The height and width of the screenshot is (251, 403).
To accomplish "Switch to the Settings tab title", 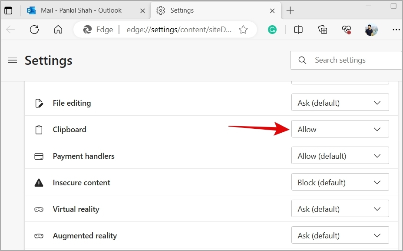I will click(x=182, y=10).
